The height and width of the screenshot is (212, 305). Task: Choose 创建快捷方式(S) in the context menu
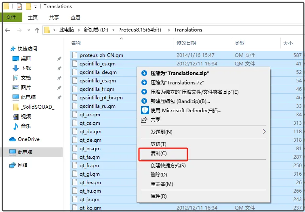203,166
